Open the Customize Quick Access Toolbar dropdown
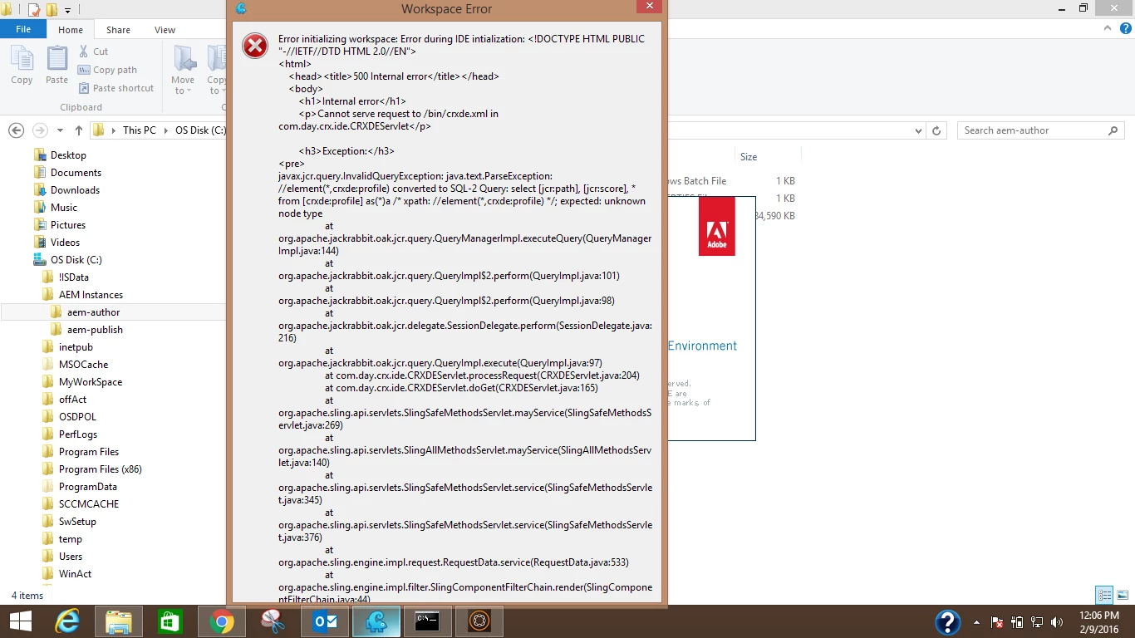 click(68, 10)
